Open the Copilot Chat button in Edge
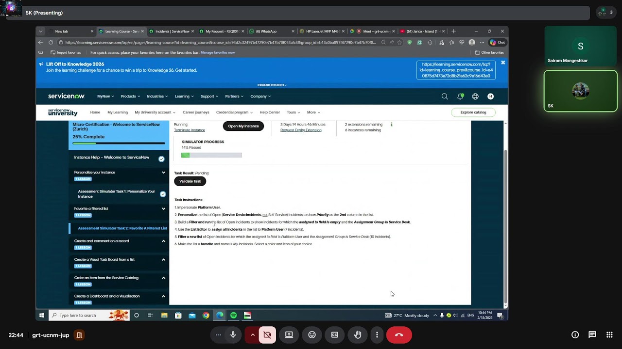This screenshot has height=349, width=622. [497, 42]
